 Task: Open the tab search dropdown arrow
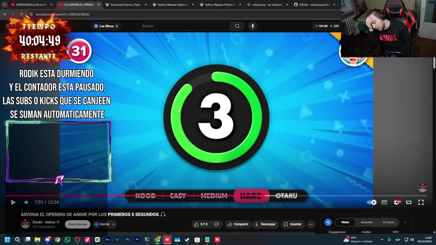click(4, 5)
